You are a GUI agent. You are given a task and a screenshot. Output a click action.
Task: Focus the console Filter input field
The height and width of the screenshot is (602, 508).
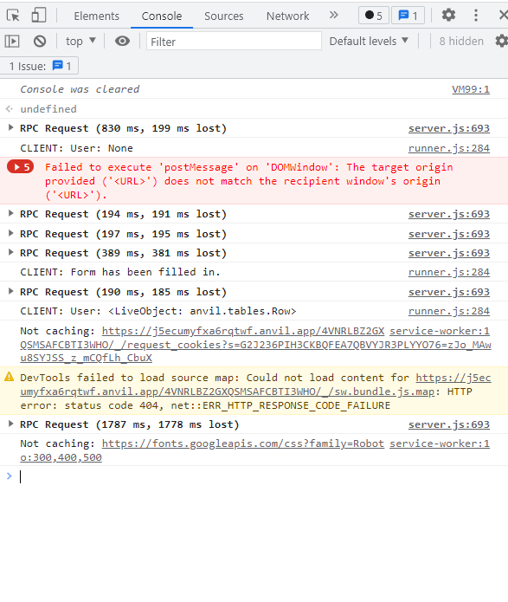(234, 41)
